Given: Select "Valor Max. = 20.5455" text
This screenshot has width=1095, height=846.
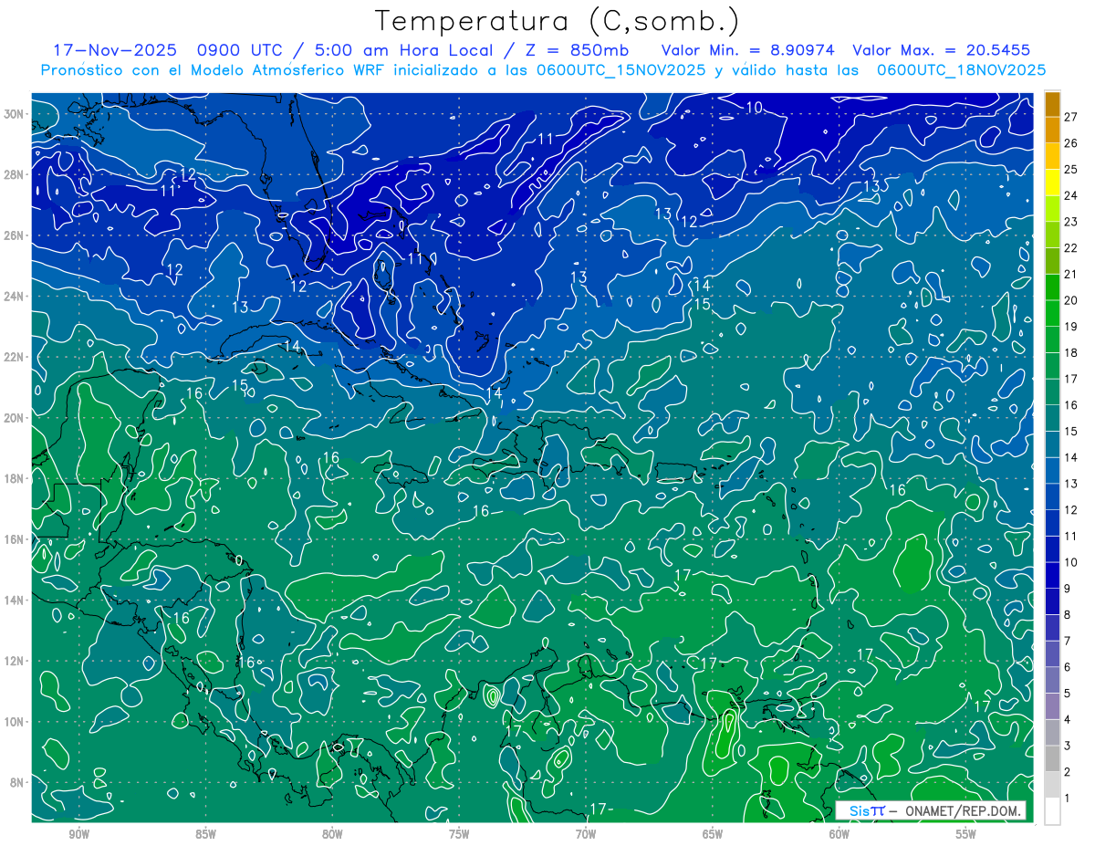Looking at the screenshot, I should 941,49.
